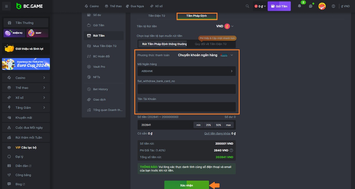Image resolution: width=355 pixels, height=189 pixels.
Task: Click the user avatar icon
Action: pyautogui.click(x=322, y=6)
